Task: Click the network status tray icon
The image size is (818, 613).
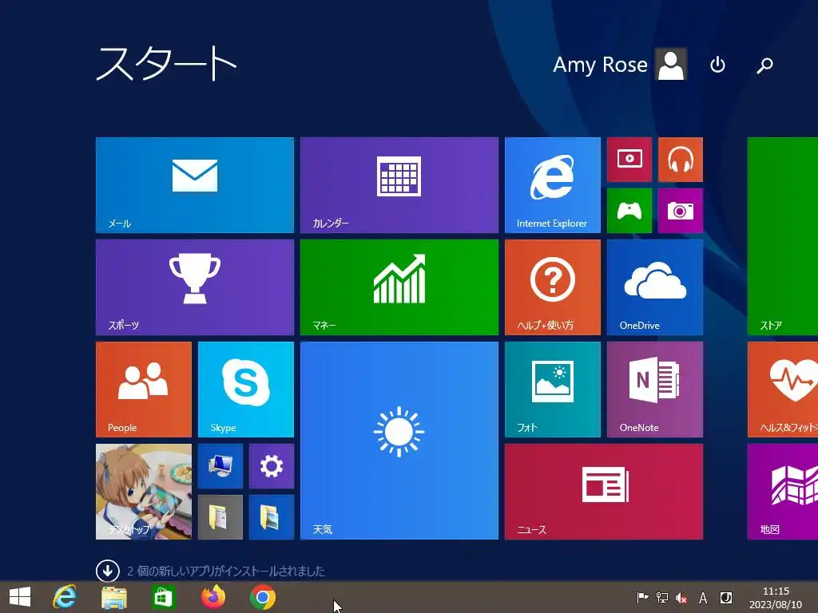Action: click(662, 597)
